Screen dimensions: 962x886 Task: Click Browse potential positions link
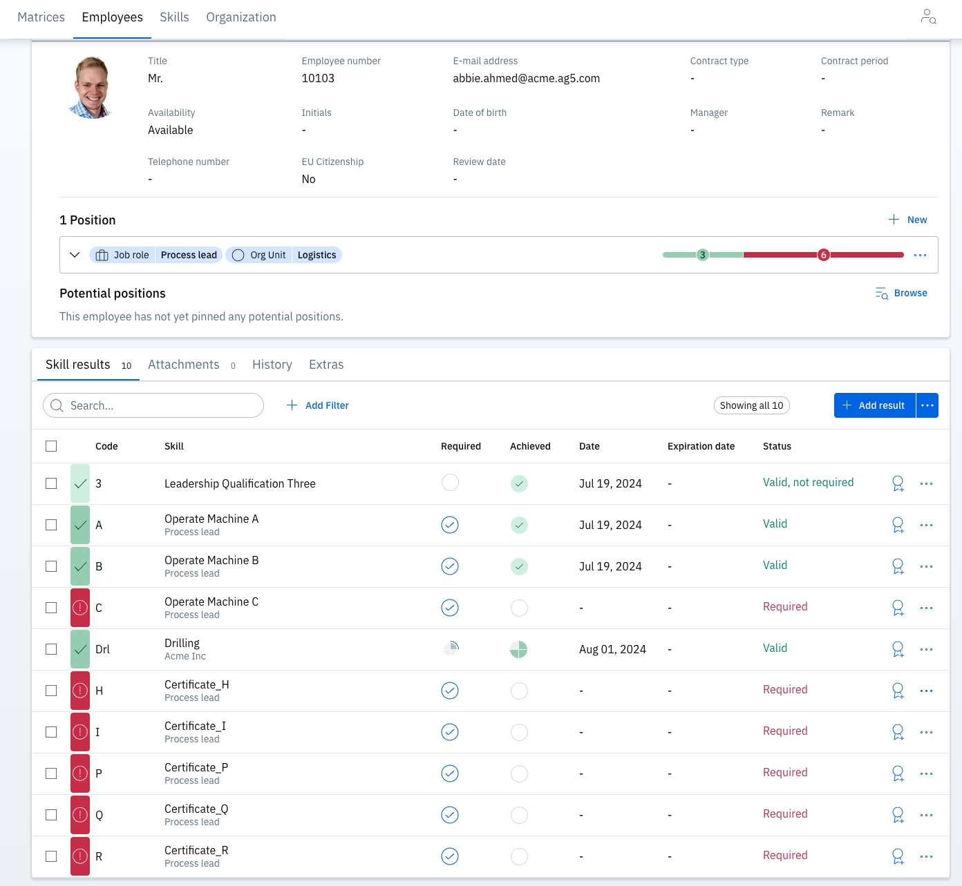[901, 293]
